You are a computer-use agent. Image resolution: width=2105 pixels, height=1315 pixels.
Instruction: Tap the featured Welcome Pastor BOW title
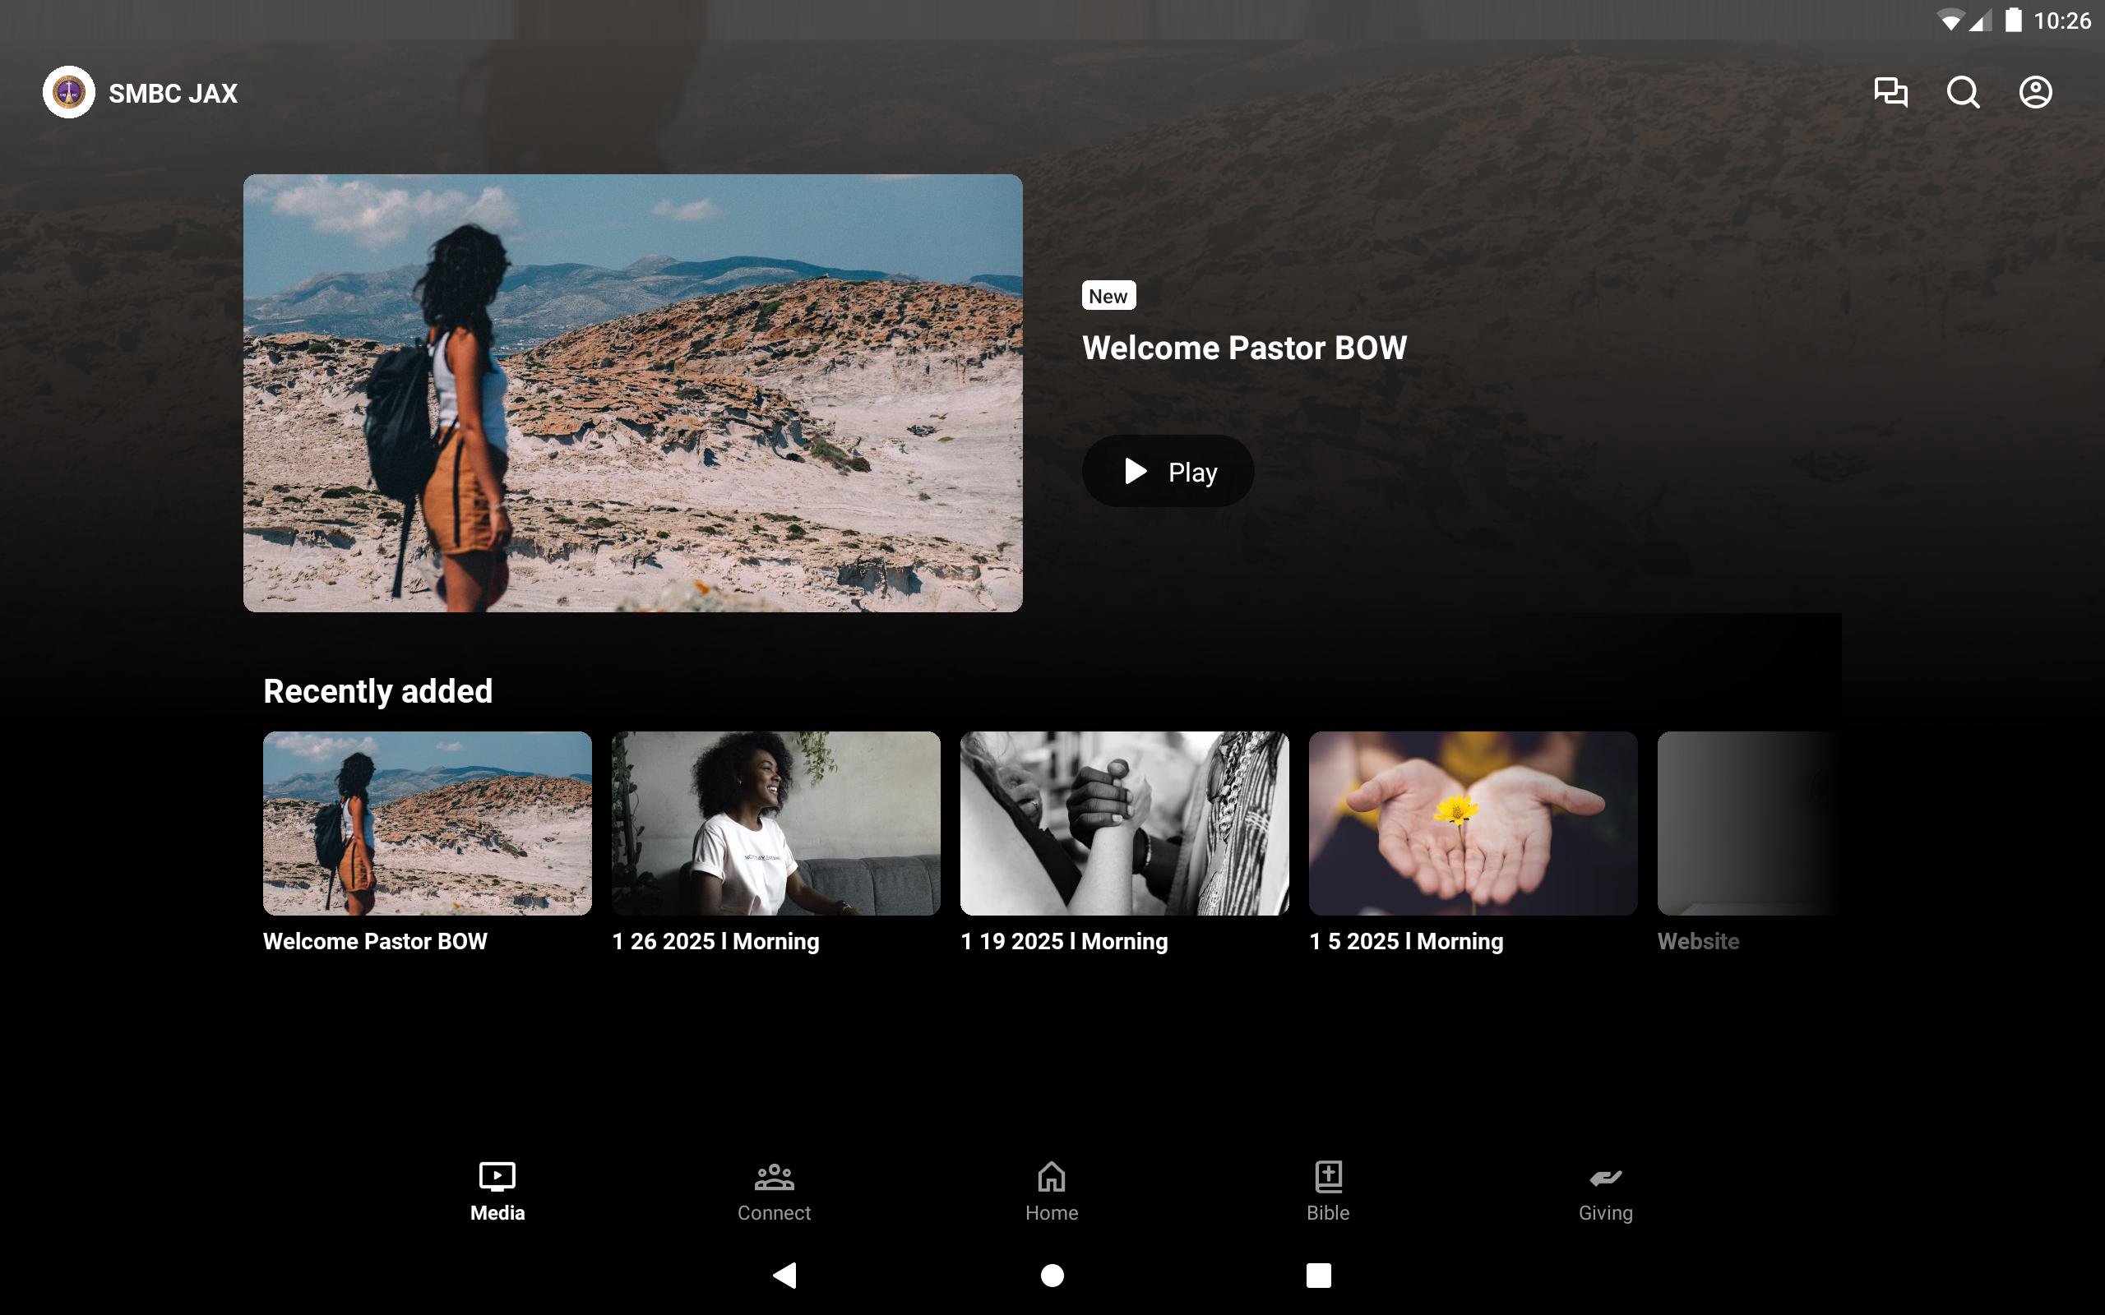click(1244, 348)
